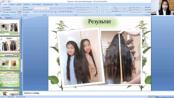Open line spacing options
Screen dimensions: 174x98
(73, 8)
